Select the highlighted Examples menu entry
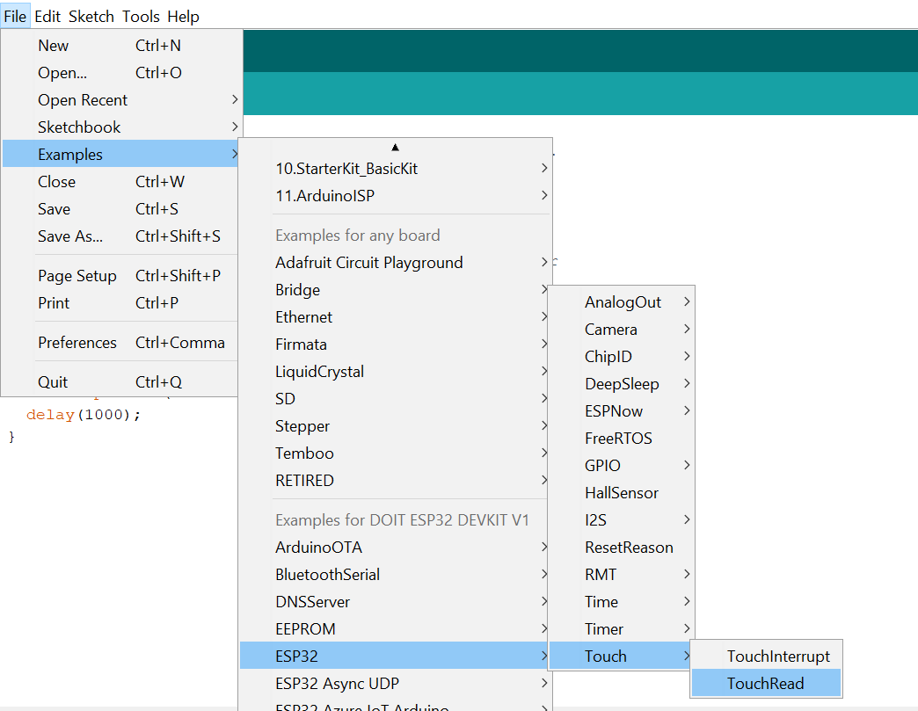 [121, 154]
